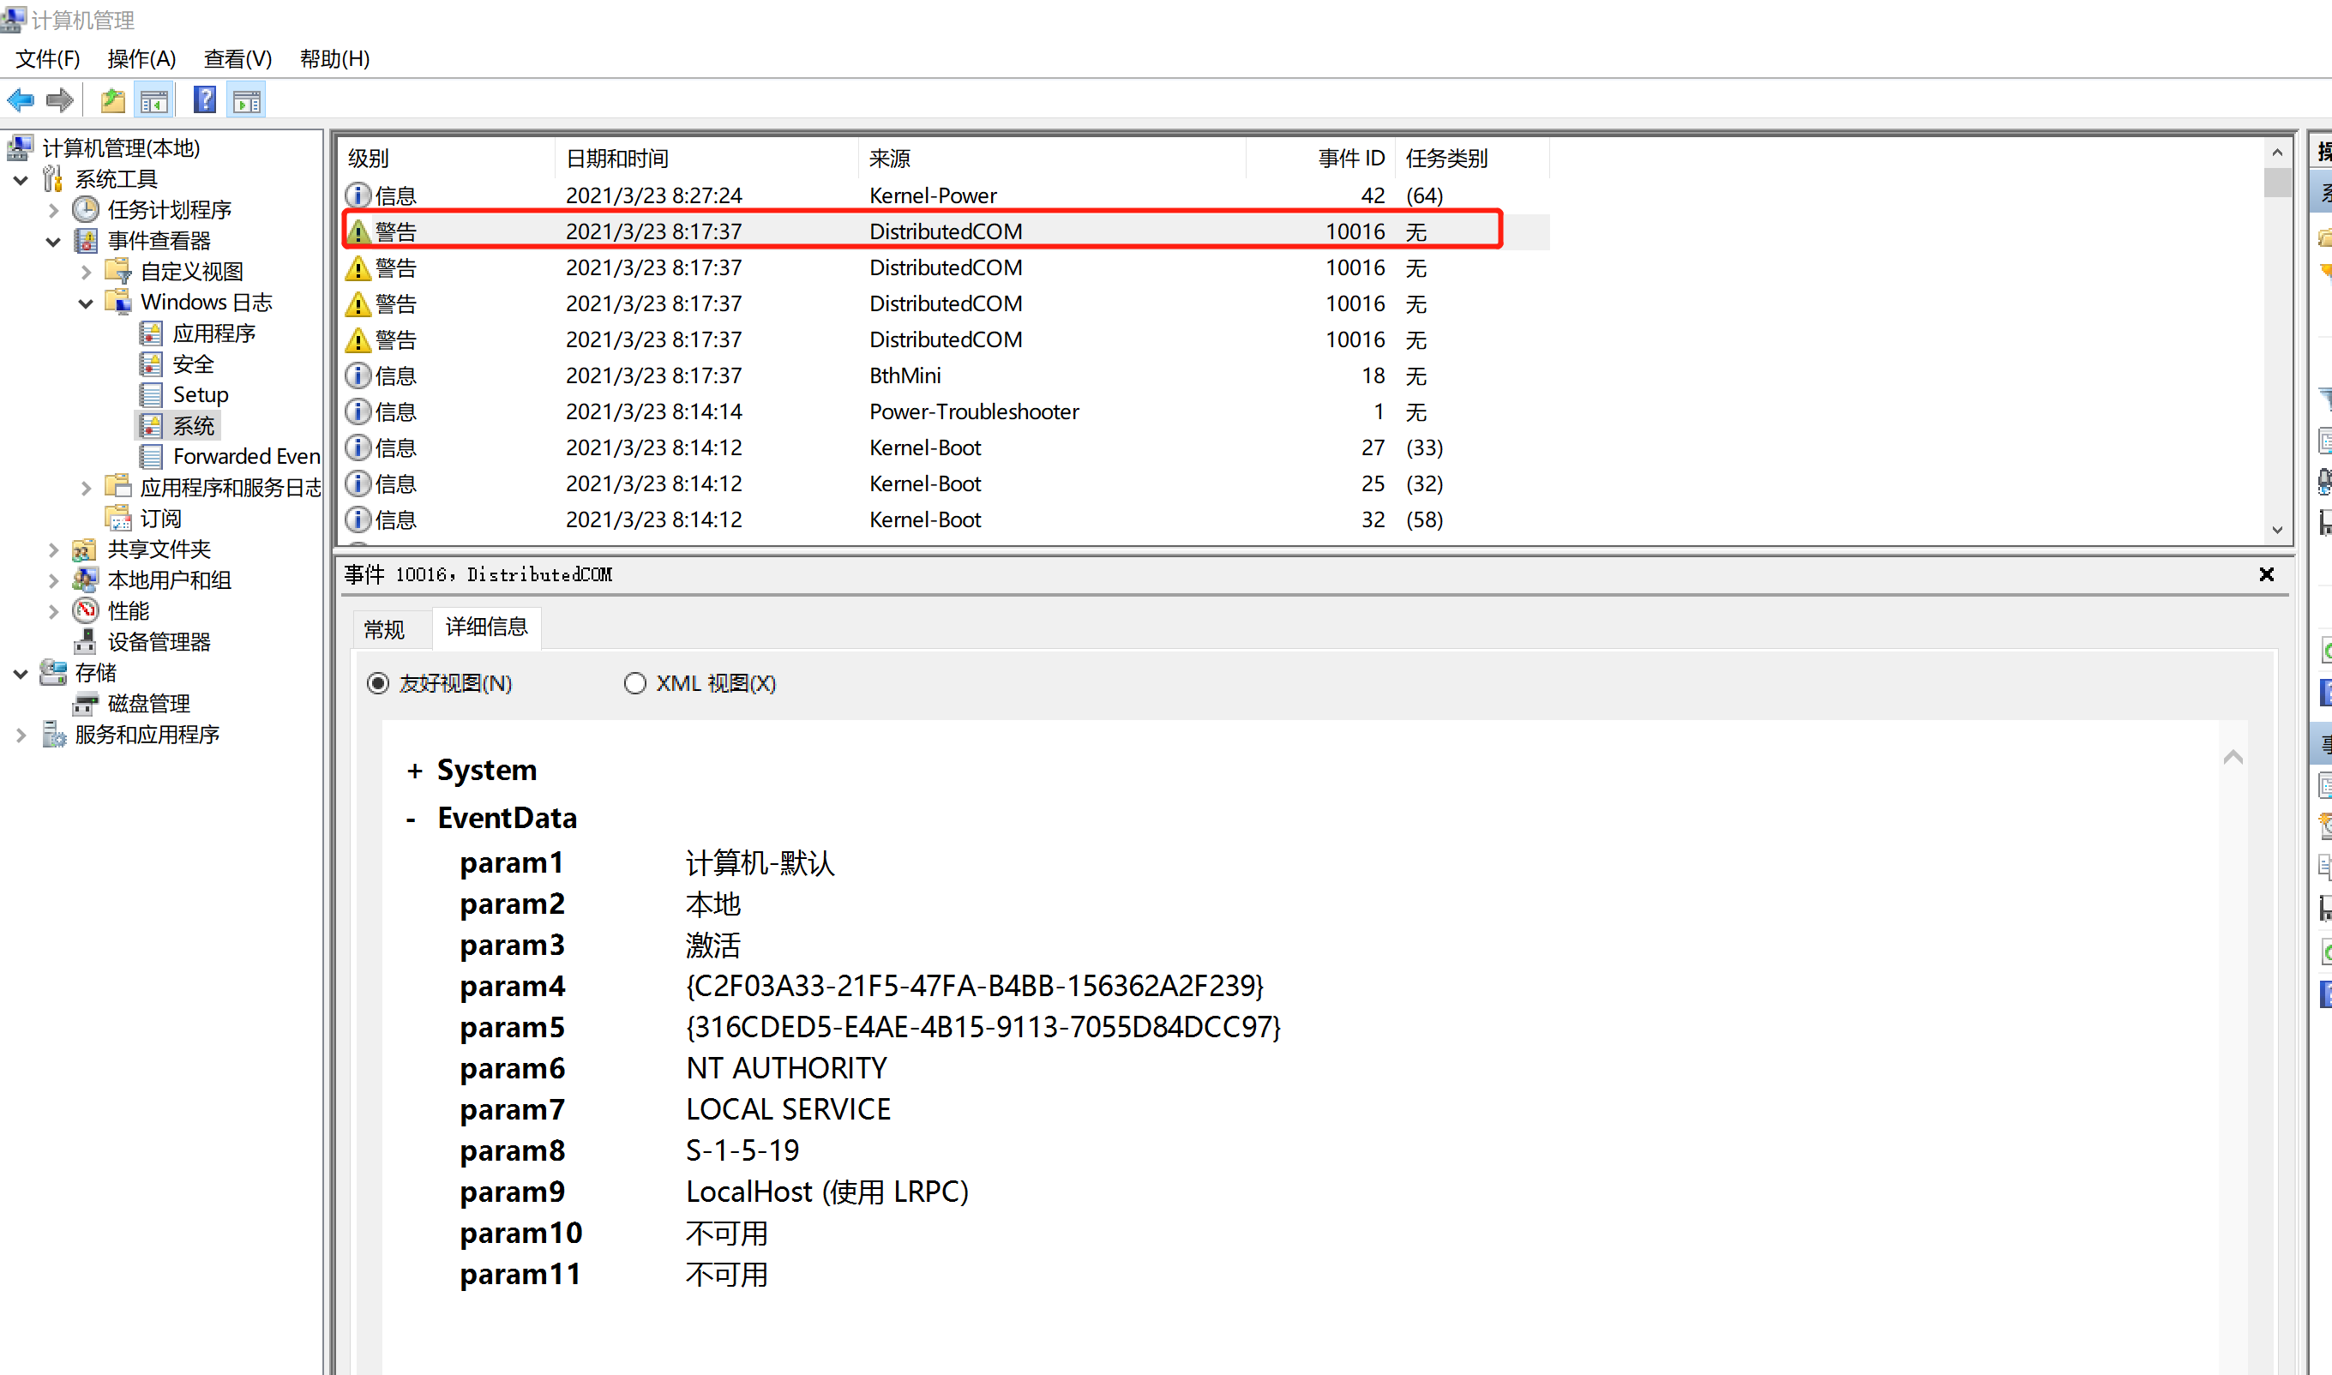This screenshot has width=2332, height=1375.
Task: Sort by the 事件 ID column header
Action: pyautogui.click(x=1350, y=159)
